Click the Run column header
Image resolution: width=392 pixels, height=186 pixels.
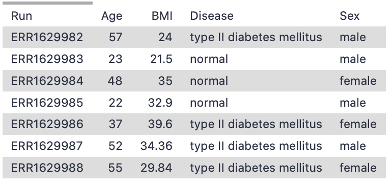pos(21,16)
